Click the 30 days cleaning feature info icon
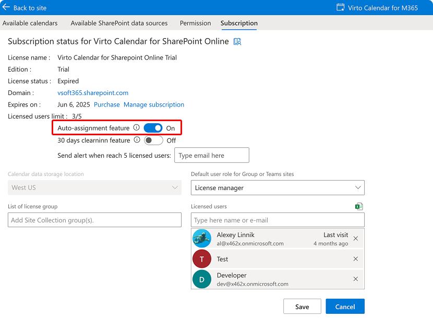This screenshot has width=433, height=330. click(137, 140)
